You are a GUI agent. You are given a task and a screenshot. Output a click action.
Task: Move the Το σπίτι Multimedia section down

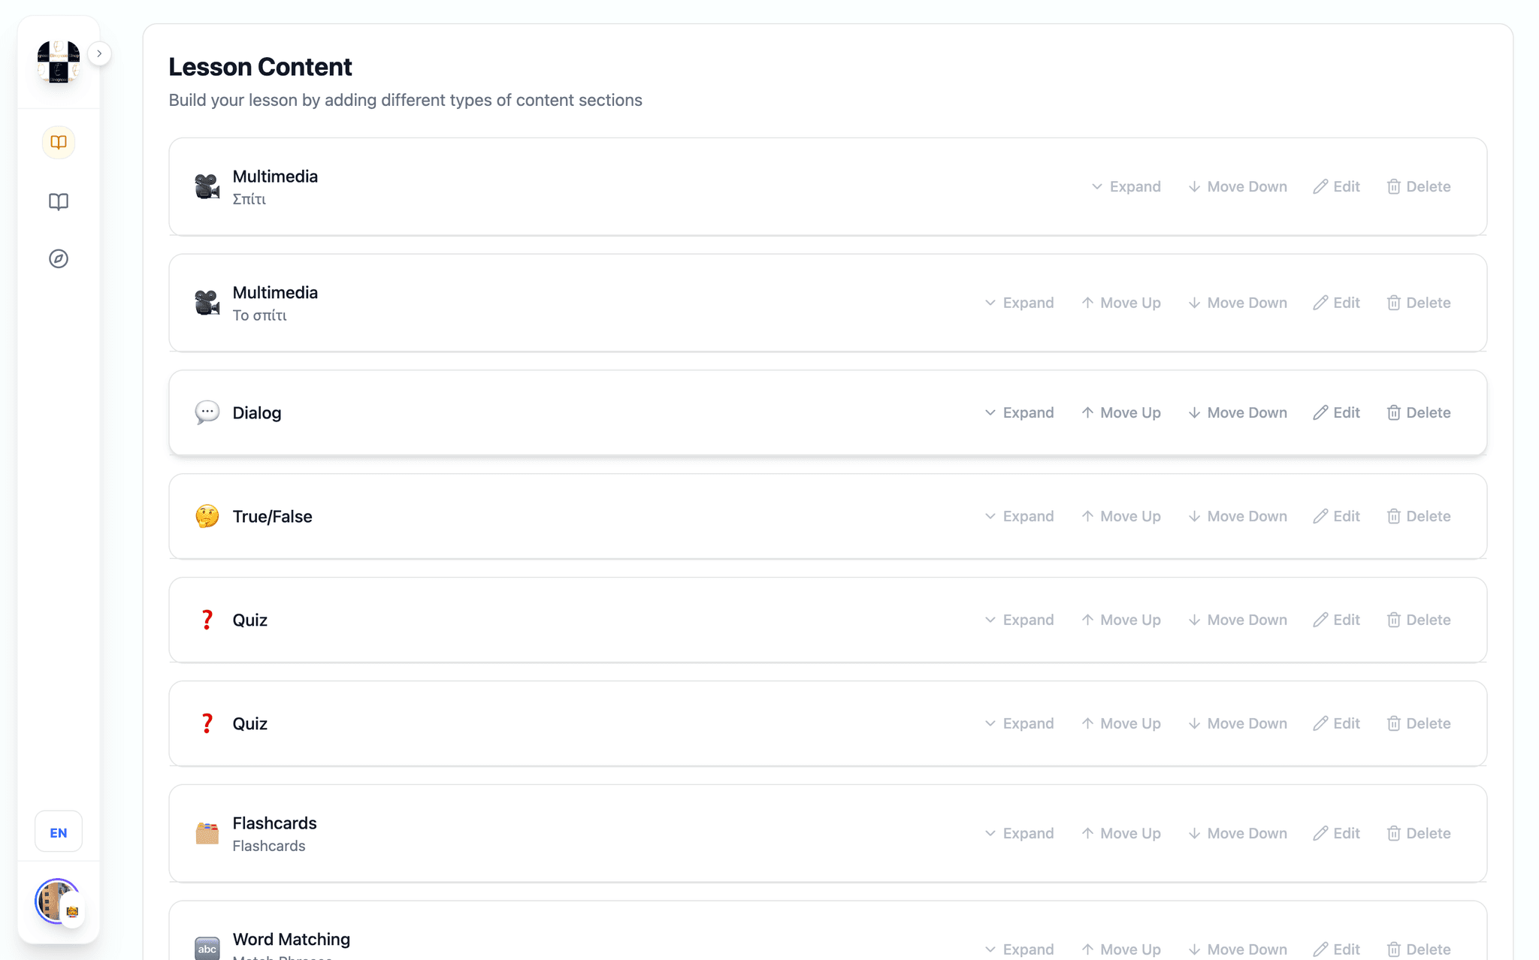(x=1238, y=303)
